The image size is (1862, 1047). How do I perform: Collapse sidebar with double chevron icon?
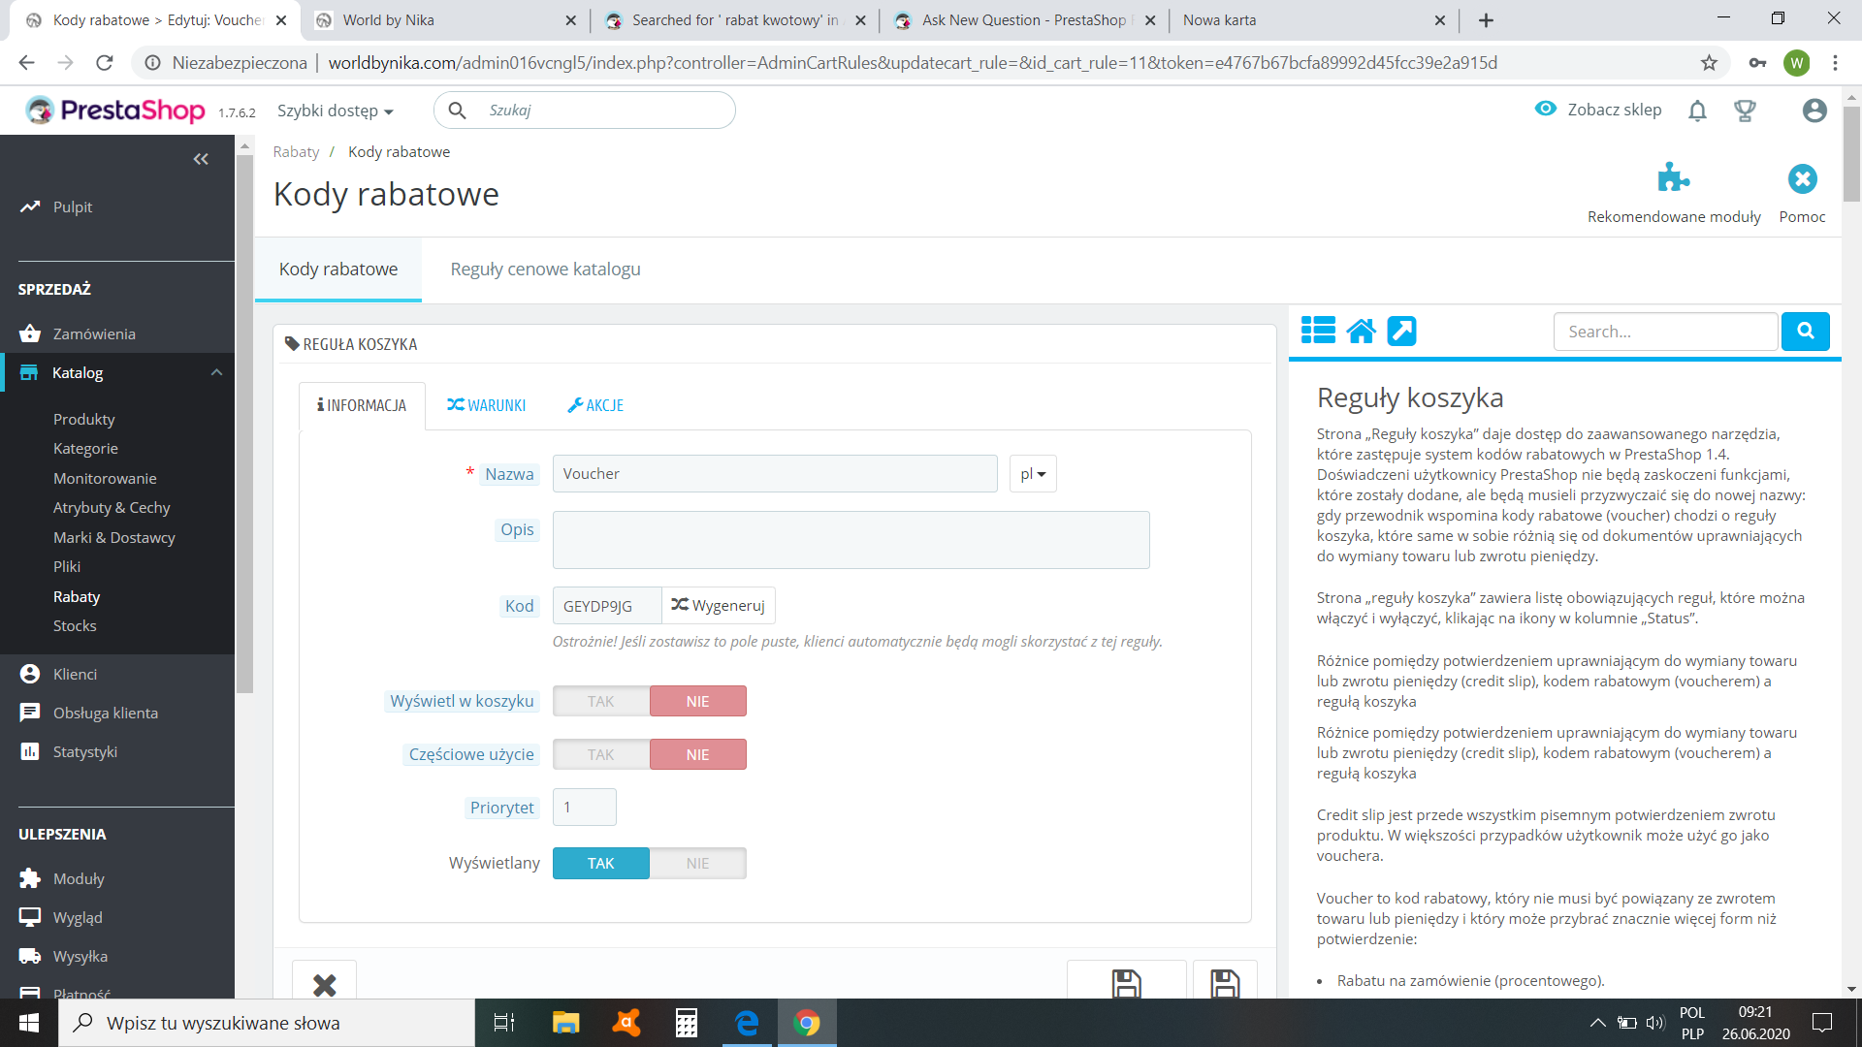[x=201, y=159]
